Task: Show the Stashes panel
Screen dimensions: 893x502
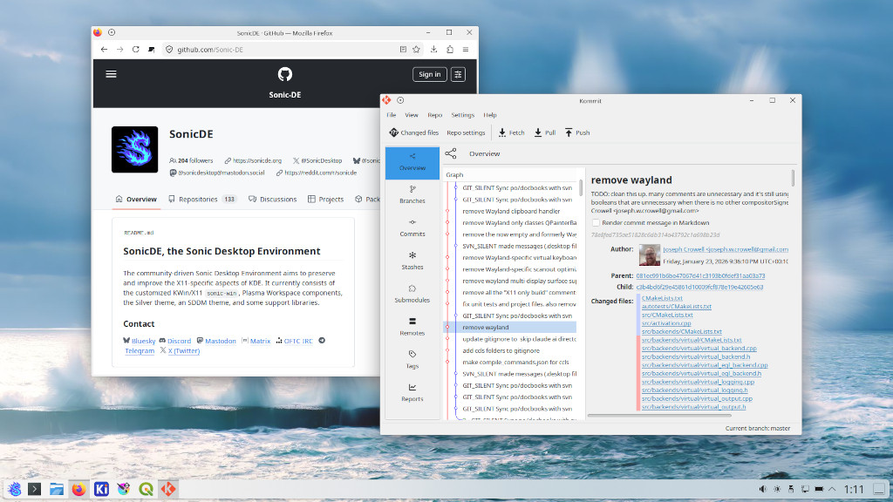Action: tap(412, 261)
